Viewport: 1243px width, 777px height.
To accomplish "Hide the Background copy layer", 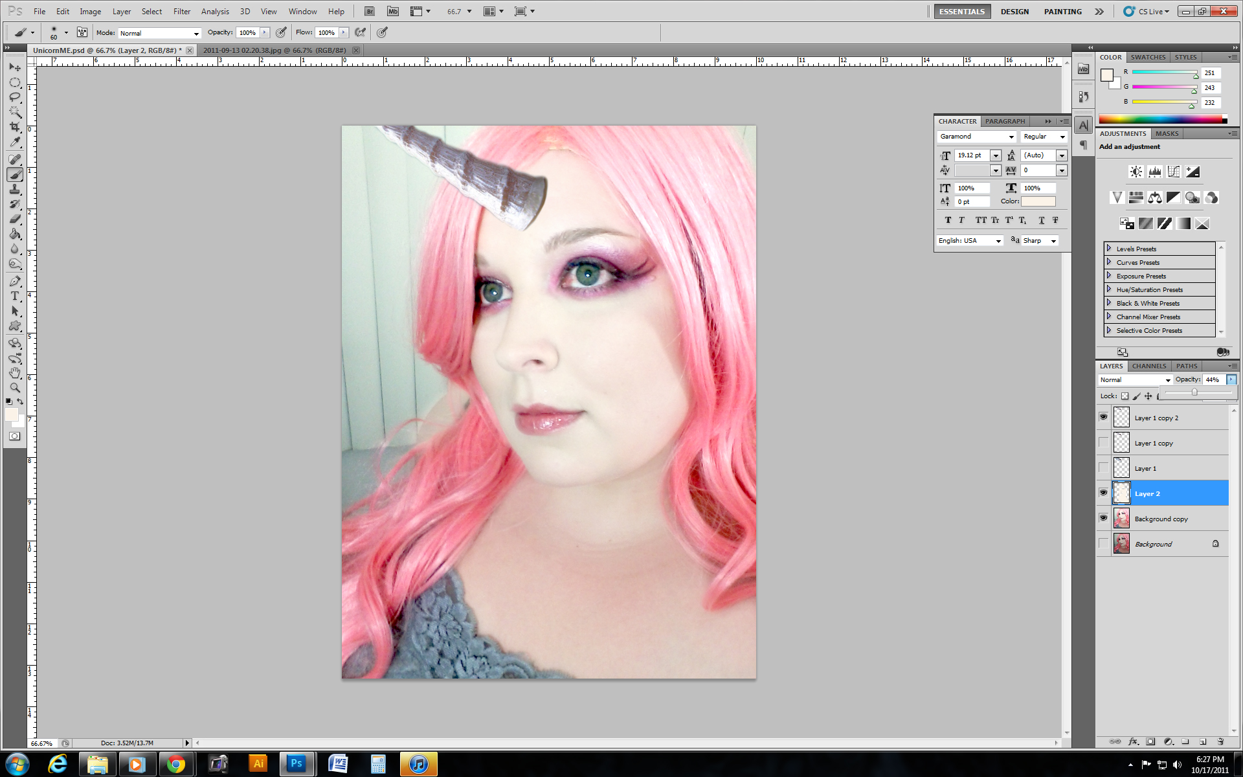I will click(1103, 519).
